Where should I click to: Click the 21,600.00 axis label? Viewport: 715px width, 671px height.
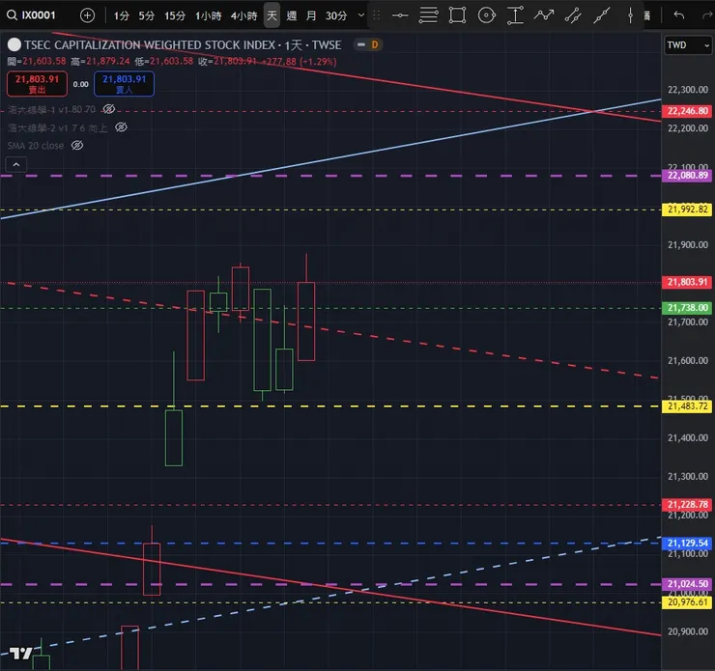(688, 361)
